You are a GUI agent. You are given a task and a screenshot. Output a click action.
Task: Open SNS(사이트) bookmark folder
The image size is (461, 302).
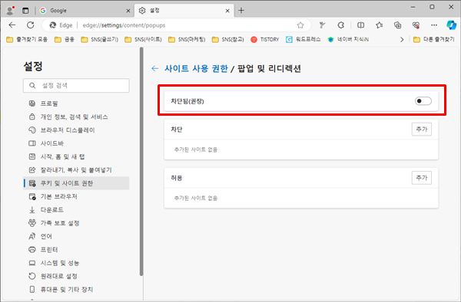(x=143, y=39)
